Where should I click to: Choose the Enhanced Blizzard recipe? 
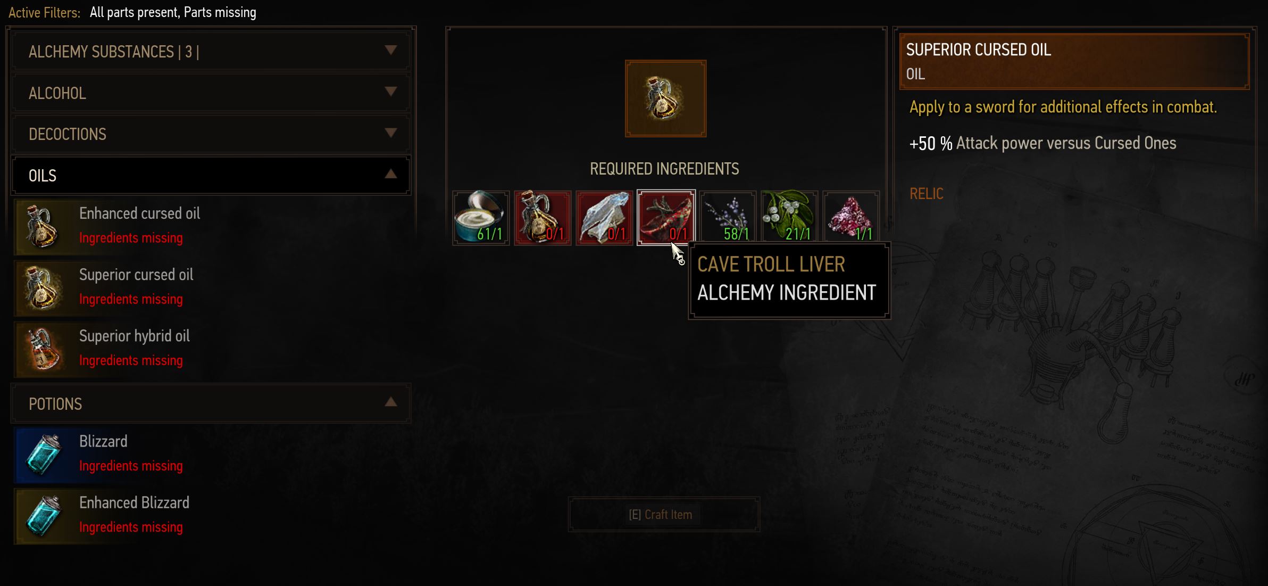point(212,515)
